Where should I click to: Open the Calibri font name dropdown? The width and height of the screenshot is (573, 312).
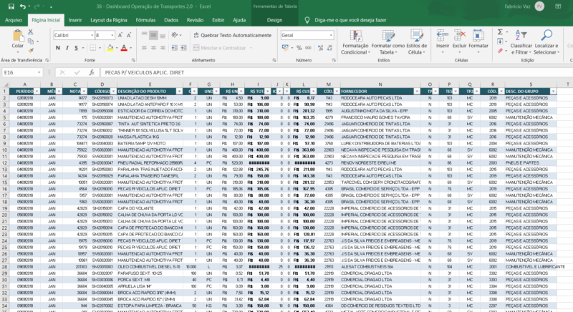click(92, 35)
